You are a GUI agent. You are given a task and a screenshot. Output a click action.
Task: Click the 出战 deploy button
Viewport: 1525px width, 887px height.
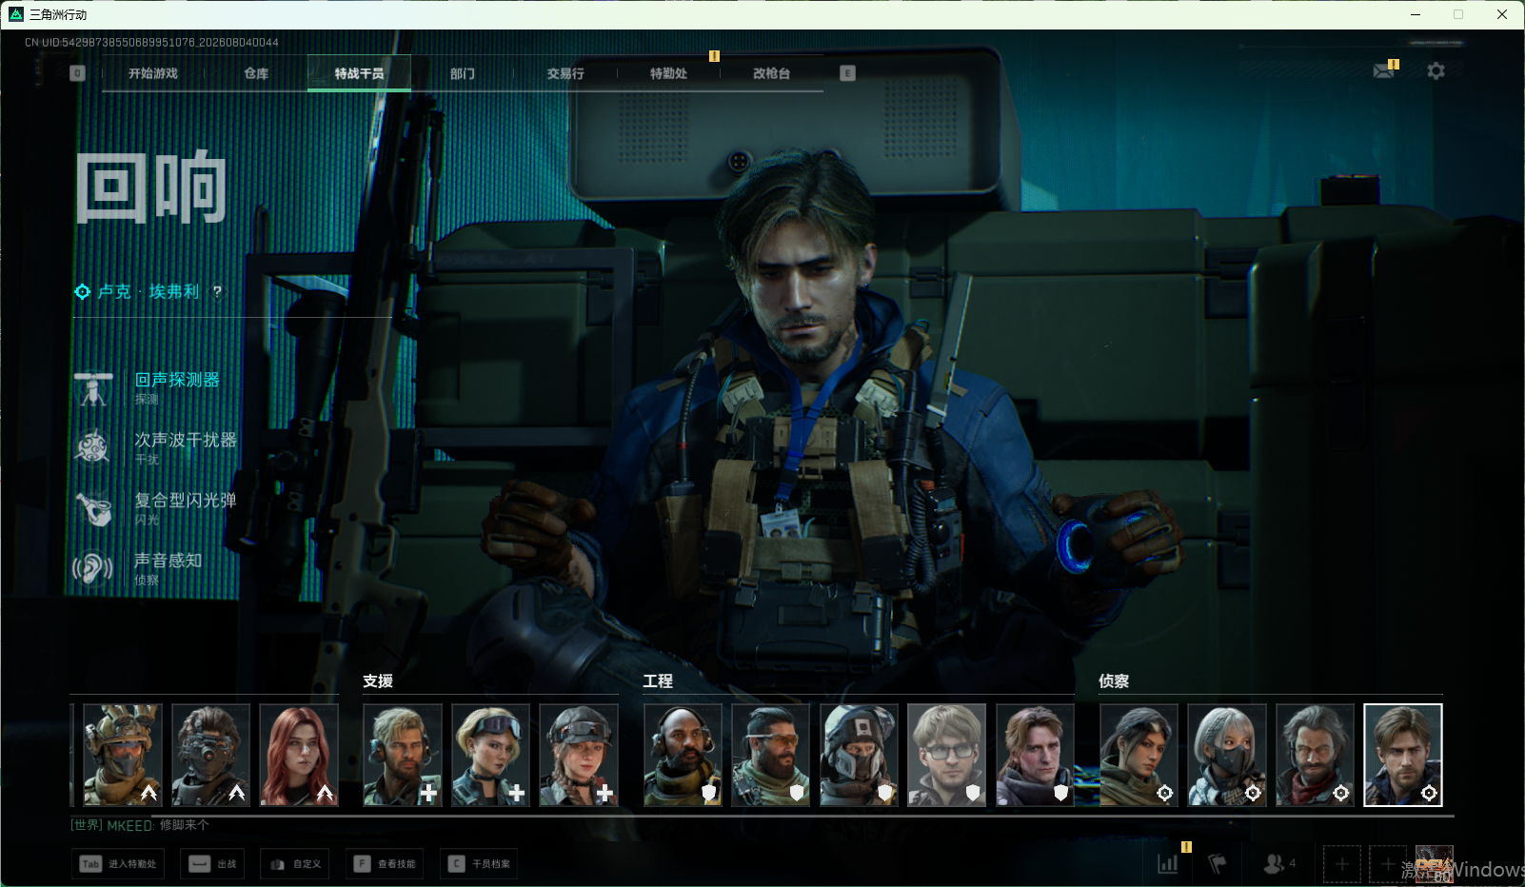pos(212,864)
